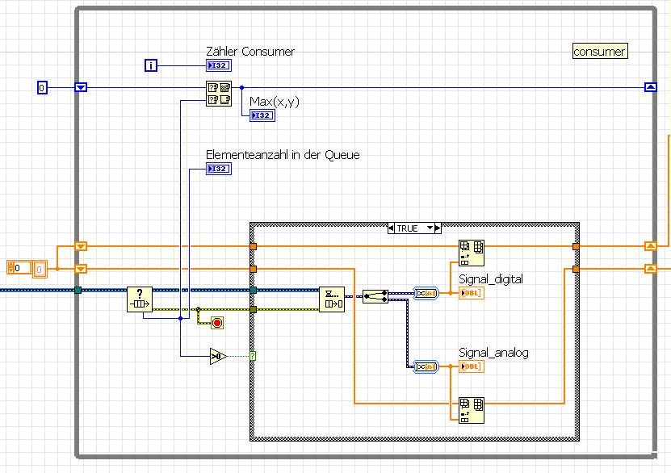The image size is (671, 473).
Task: Click the upper orange case input tunnel
Action: 253,246
